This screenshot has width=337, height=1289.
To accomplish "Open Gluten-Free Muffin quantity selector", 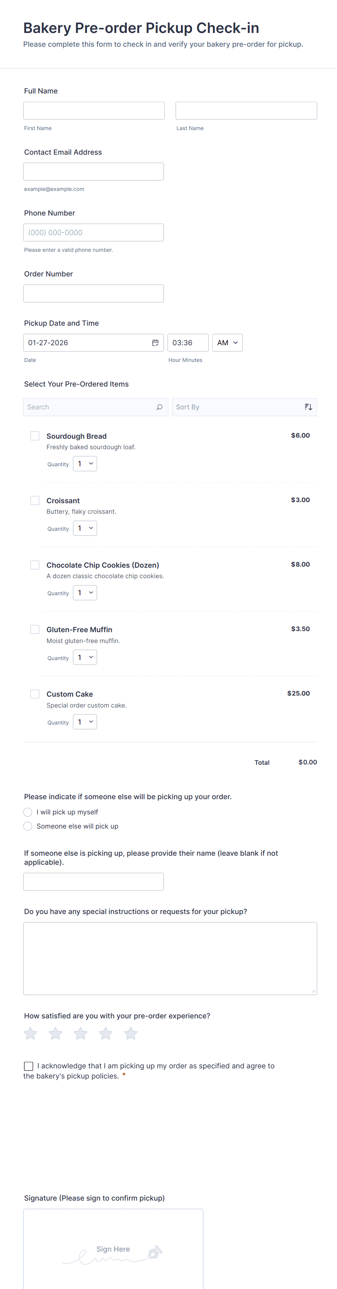I will click(x=85, y=658).
